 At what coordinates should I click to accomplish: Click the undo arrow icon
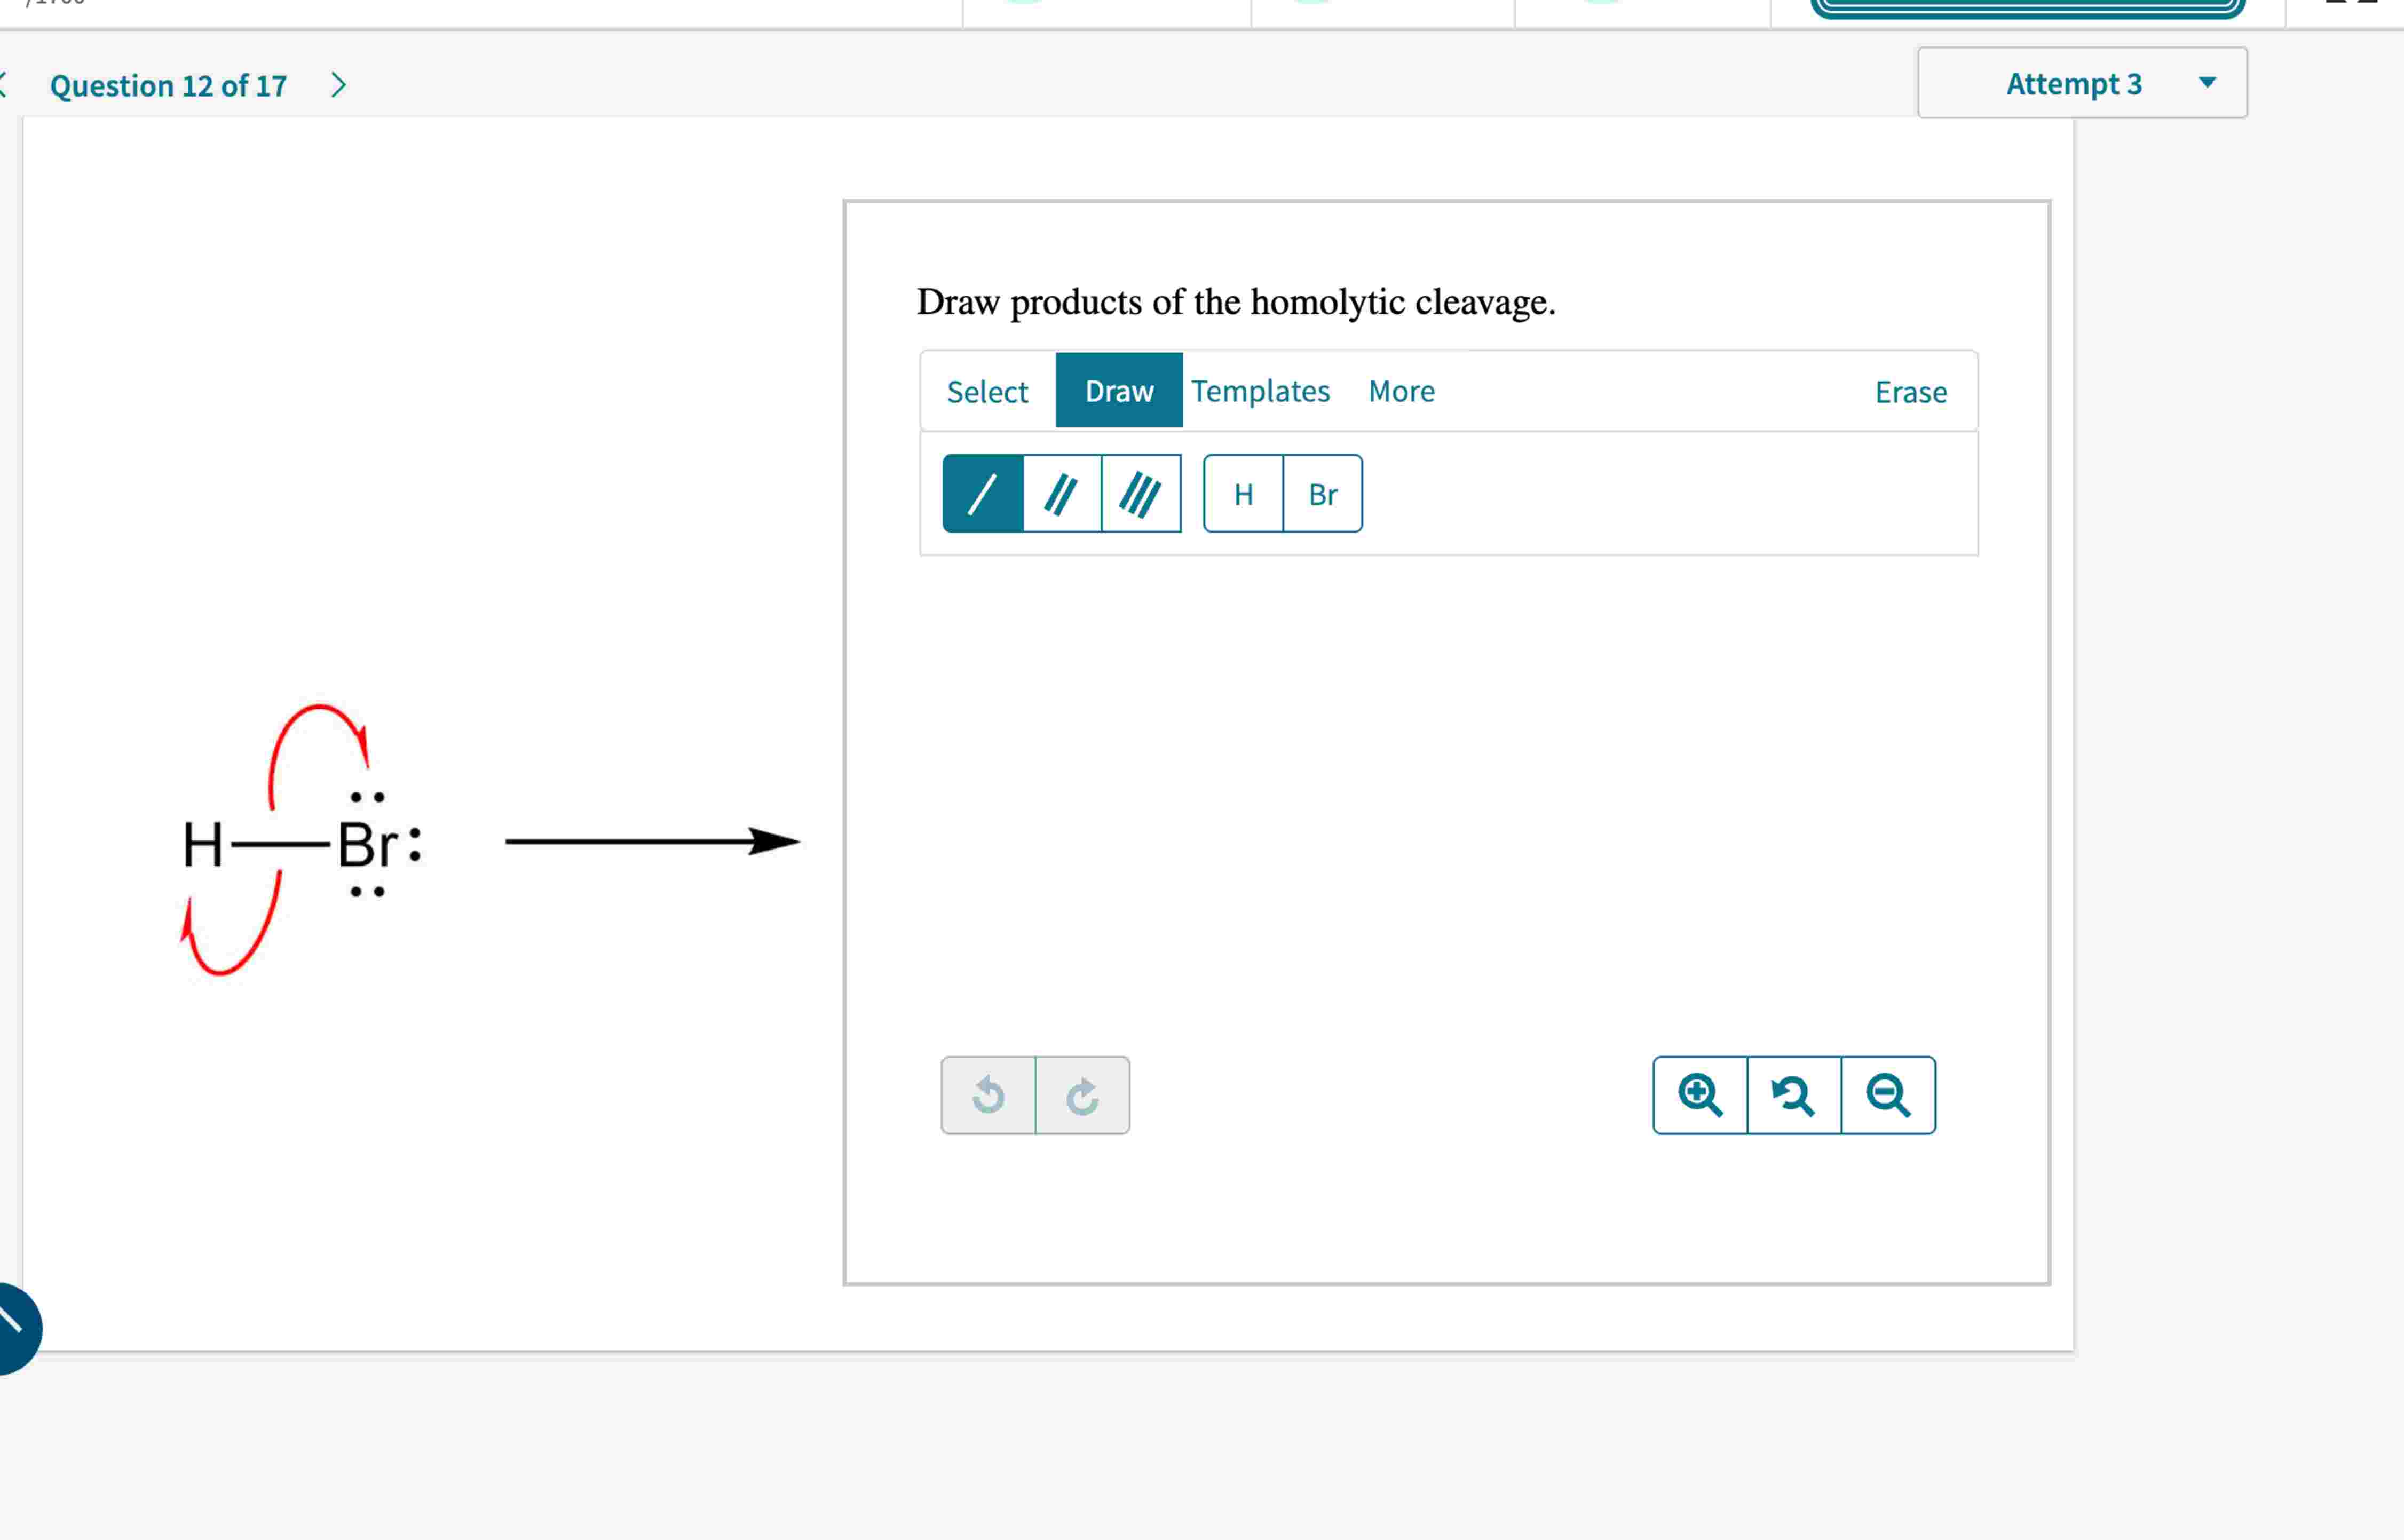pyautogui.click(x=988, y=1095)
